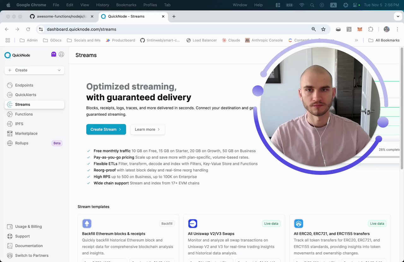Screen dimensions: 404x262
Task: Open the Claude bookmark
Action: point(231,40)
